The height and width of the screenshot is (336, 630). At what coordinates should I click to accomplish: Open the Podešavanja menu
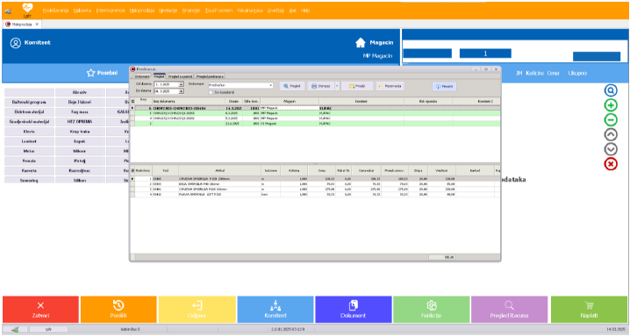(55, 11)
